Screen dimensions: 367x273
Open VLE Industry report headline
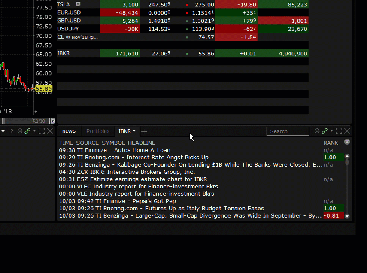pos(136,194)
